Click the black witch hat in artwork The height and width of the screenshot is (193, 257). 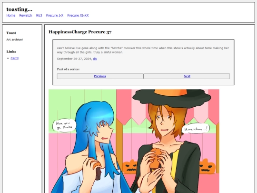tap(171, 98)
